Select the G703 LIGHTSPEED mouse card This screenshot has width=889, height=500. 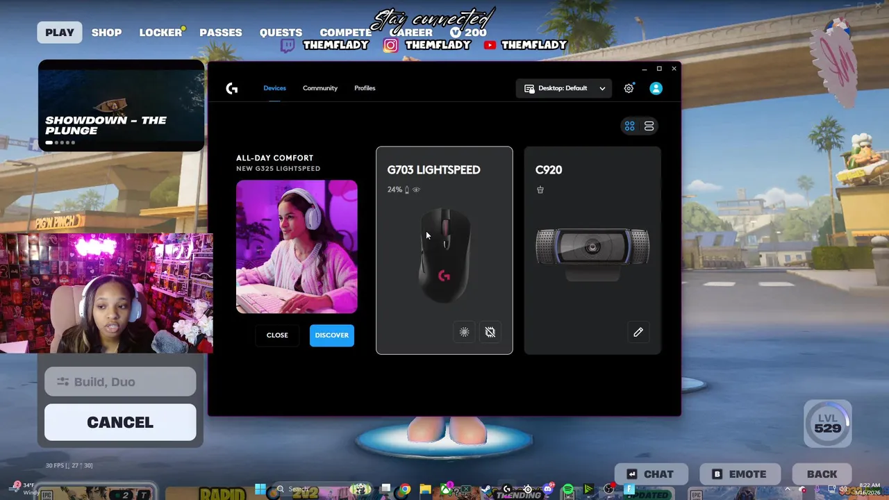click(x=444, y=251)
